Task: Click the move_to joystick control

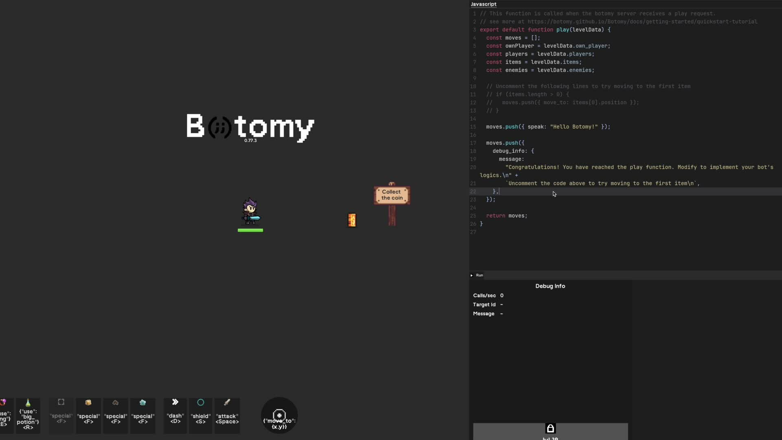Action: coord(279,416)
